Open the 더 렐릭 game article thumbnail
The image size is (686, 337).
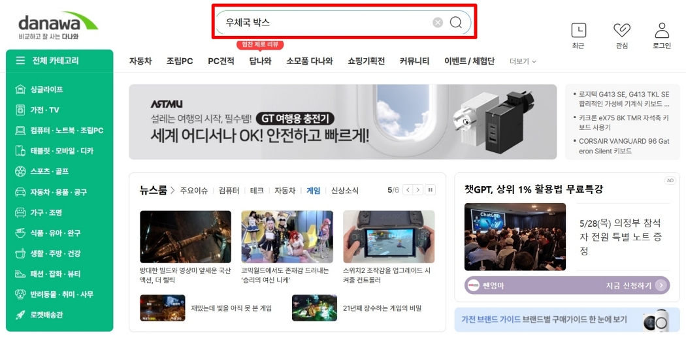[186, 236]
